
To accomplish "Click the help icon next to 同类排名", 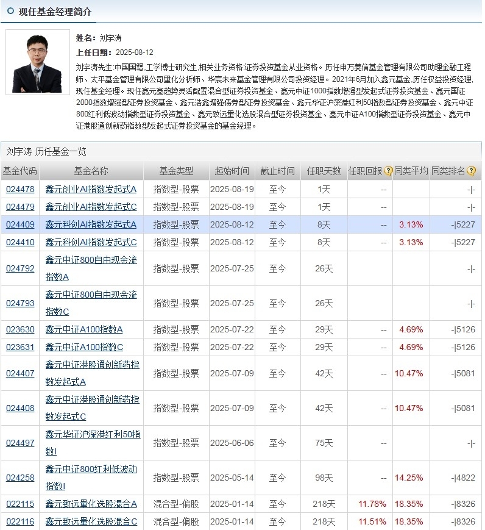I will (x=471, y=171).
